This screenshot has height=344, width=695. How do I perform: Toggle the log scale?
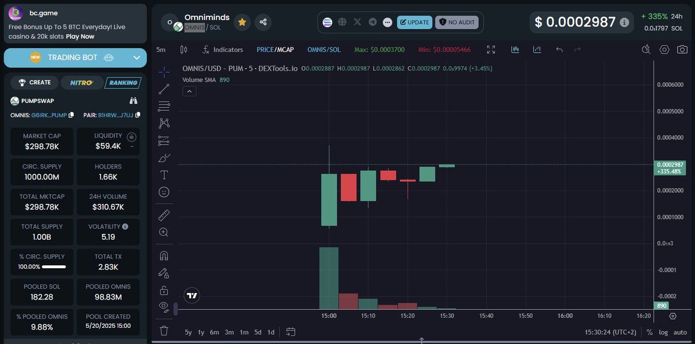(x=664, y=332)
